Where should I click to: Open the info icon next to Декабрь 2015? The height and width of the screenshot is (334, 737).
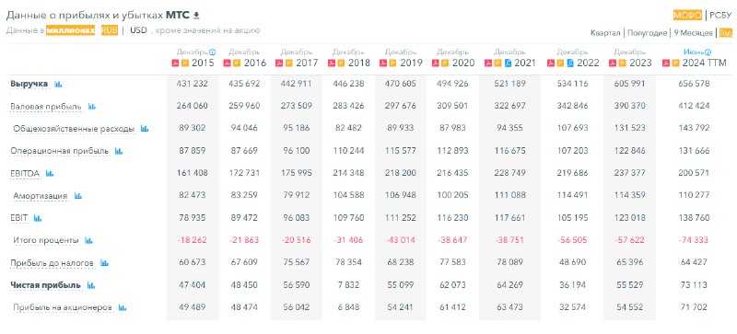click(x=212, y=52)
